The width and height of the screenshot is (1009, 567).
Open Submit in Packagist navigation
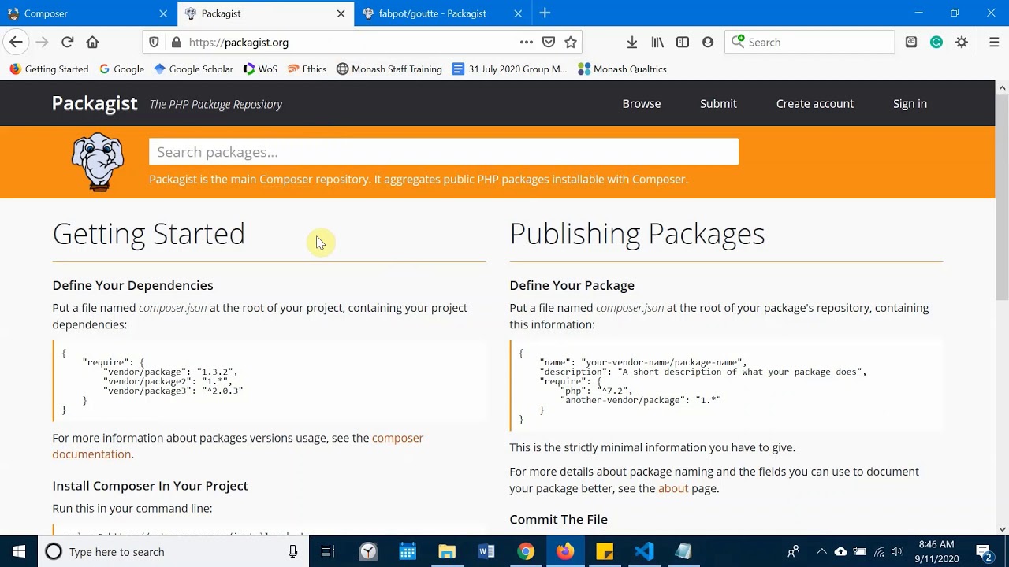tap(718, 104)
